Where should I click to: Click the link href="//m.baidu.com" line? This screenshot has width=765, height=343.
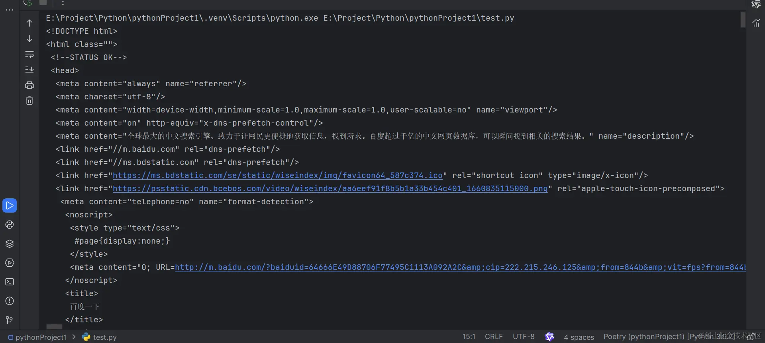point(168,149)
